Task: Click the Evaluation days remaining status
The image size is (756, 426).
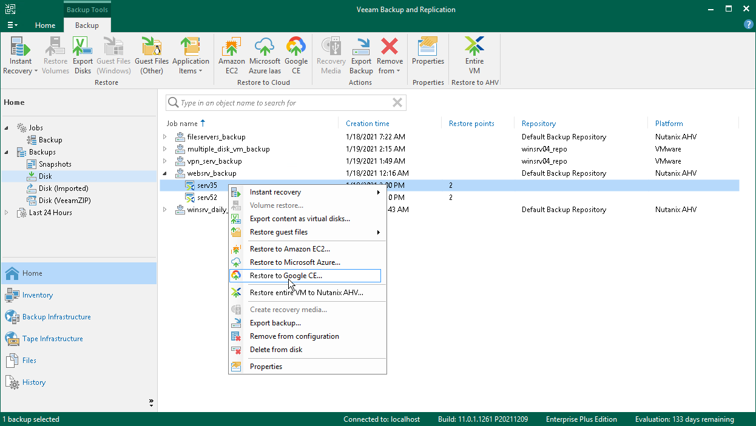Action: pyautogui.click(x=684, y=419)
